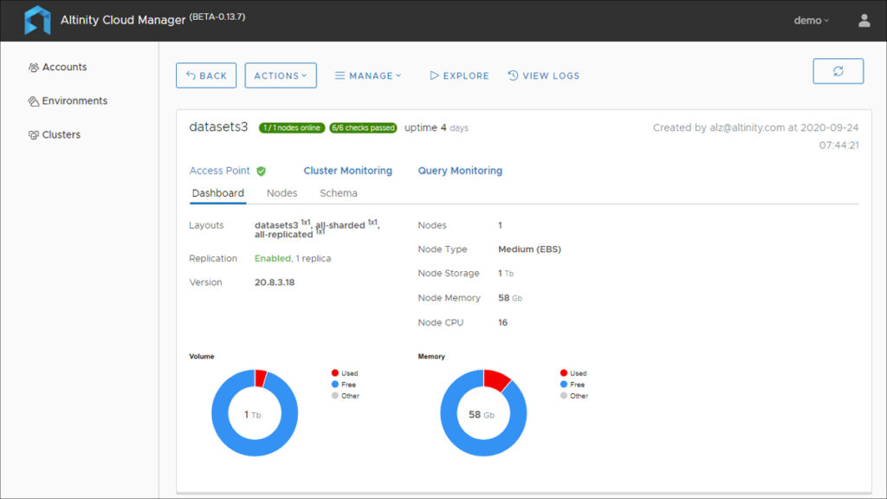
Task: Open Environments in the sidebar
Action: click(x=68, y=101)
